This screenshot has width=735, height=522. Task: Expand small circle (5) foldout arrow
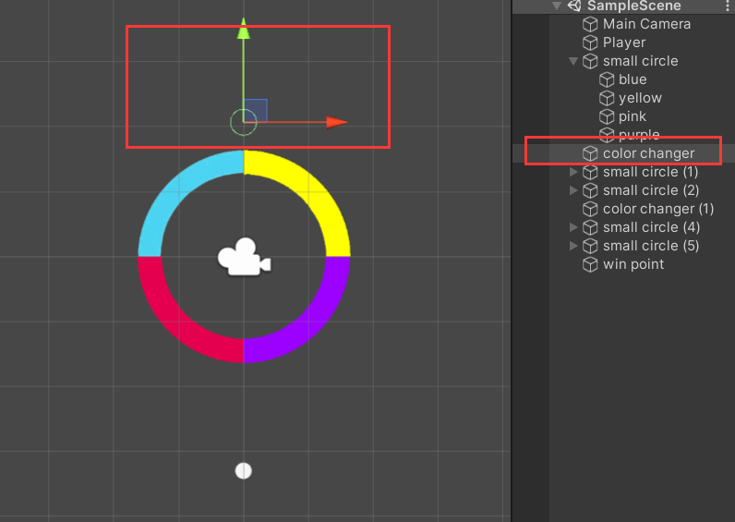coord(572,245)
